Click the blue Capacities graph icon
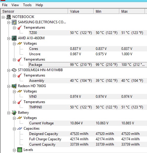The image size is (147, 153). click(20, 128)
